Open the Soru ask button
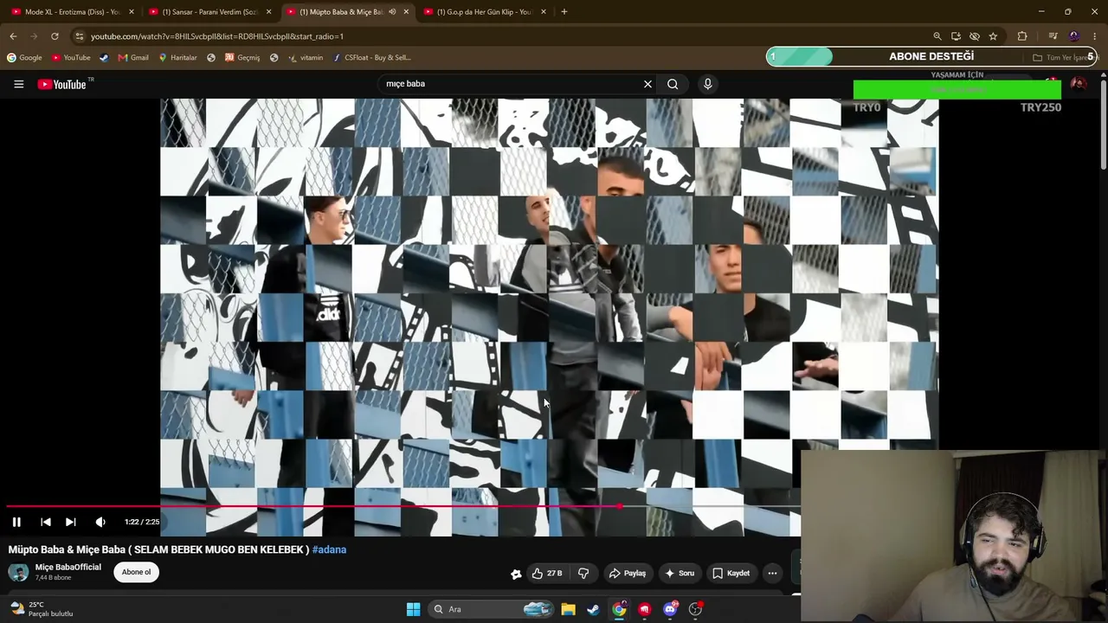Screen dimensions: 1108x623 pyautogui.click(x=680, y=573)
